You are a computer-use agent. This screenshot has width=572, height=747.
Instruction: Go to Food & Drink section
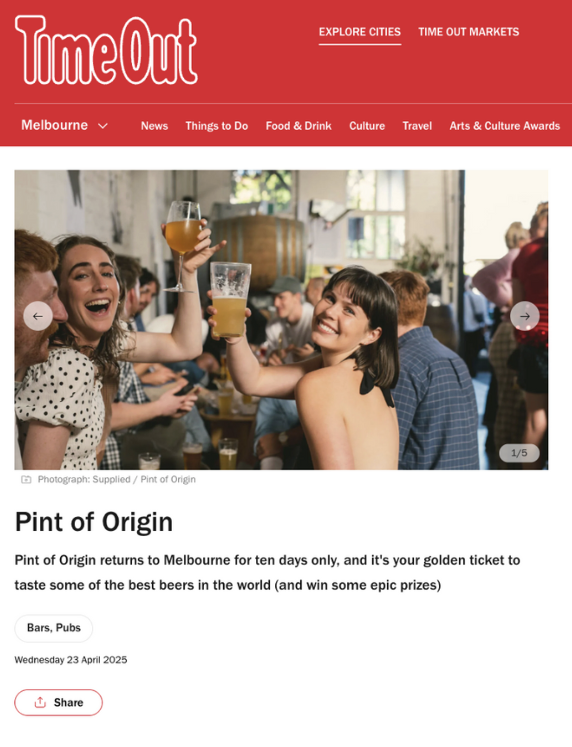pyautogui.click(x=298, y=126)
